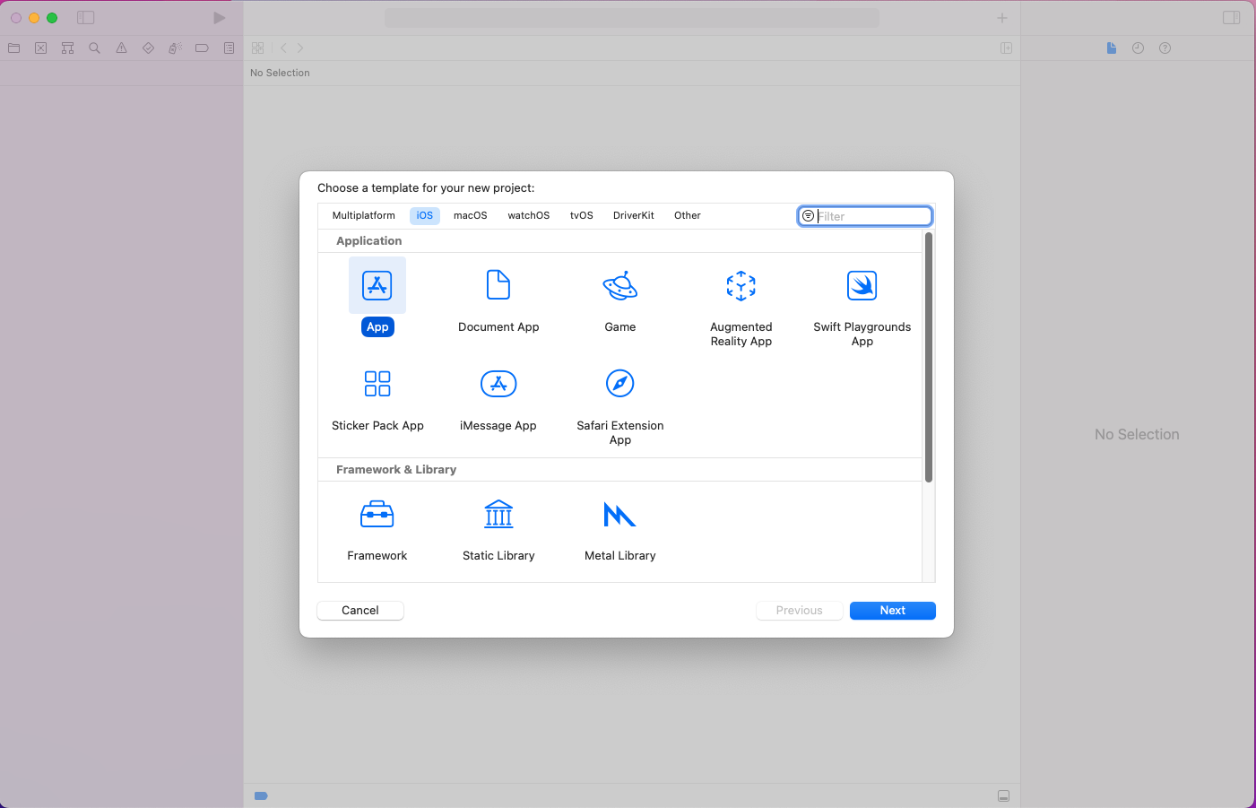
Task: Choose the Document App template
Action: 498,285
